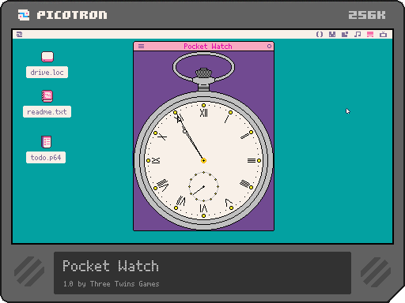Click the todo.p64 file label
Image resolution: width=405 pixels, height=303 pixels.
pyautogui.click(x=46, y=158)
